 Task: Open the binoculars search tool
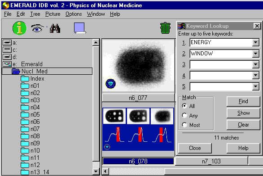click(55, 29)
